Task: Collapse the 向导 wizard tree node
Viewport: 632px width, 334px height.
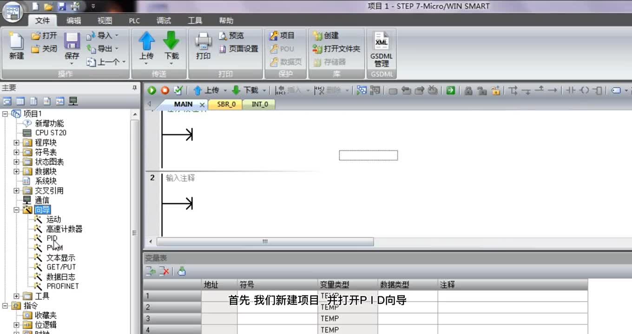Action: tap(16, 210)
